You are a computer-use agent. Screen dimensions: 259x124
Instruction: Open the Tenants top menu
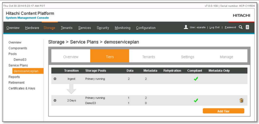tap(67, 28)
